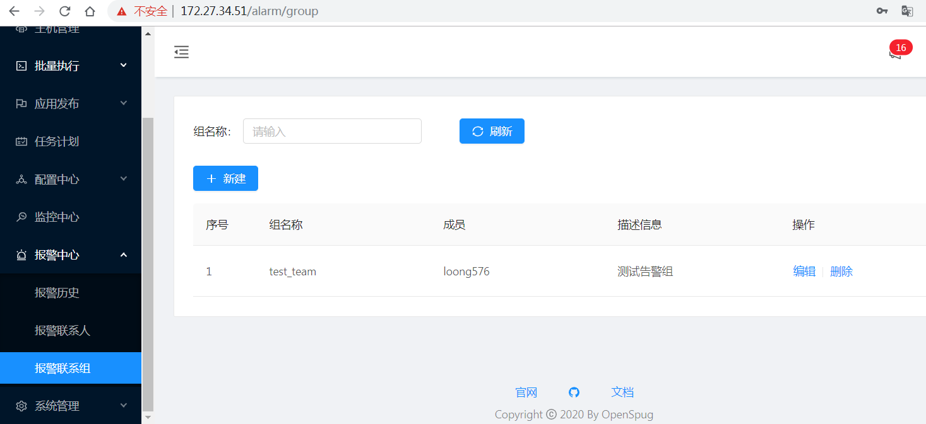
Task: Click the monitor icon beside 监控中心
Action: tap(21, 217)
